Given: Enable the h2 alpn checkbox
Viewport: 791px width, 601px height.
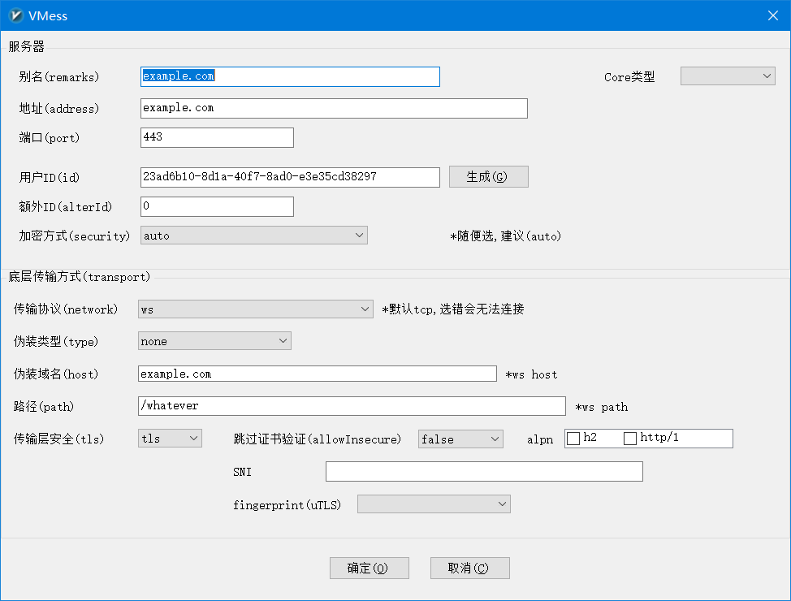Looking at the screenshot, I should point(572,438).
